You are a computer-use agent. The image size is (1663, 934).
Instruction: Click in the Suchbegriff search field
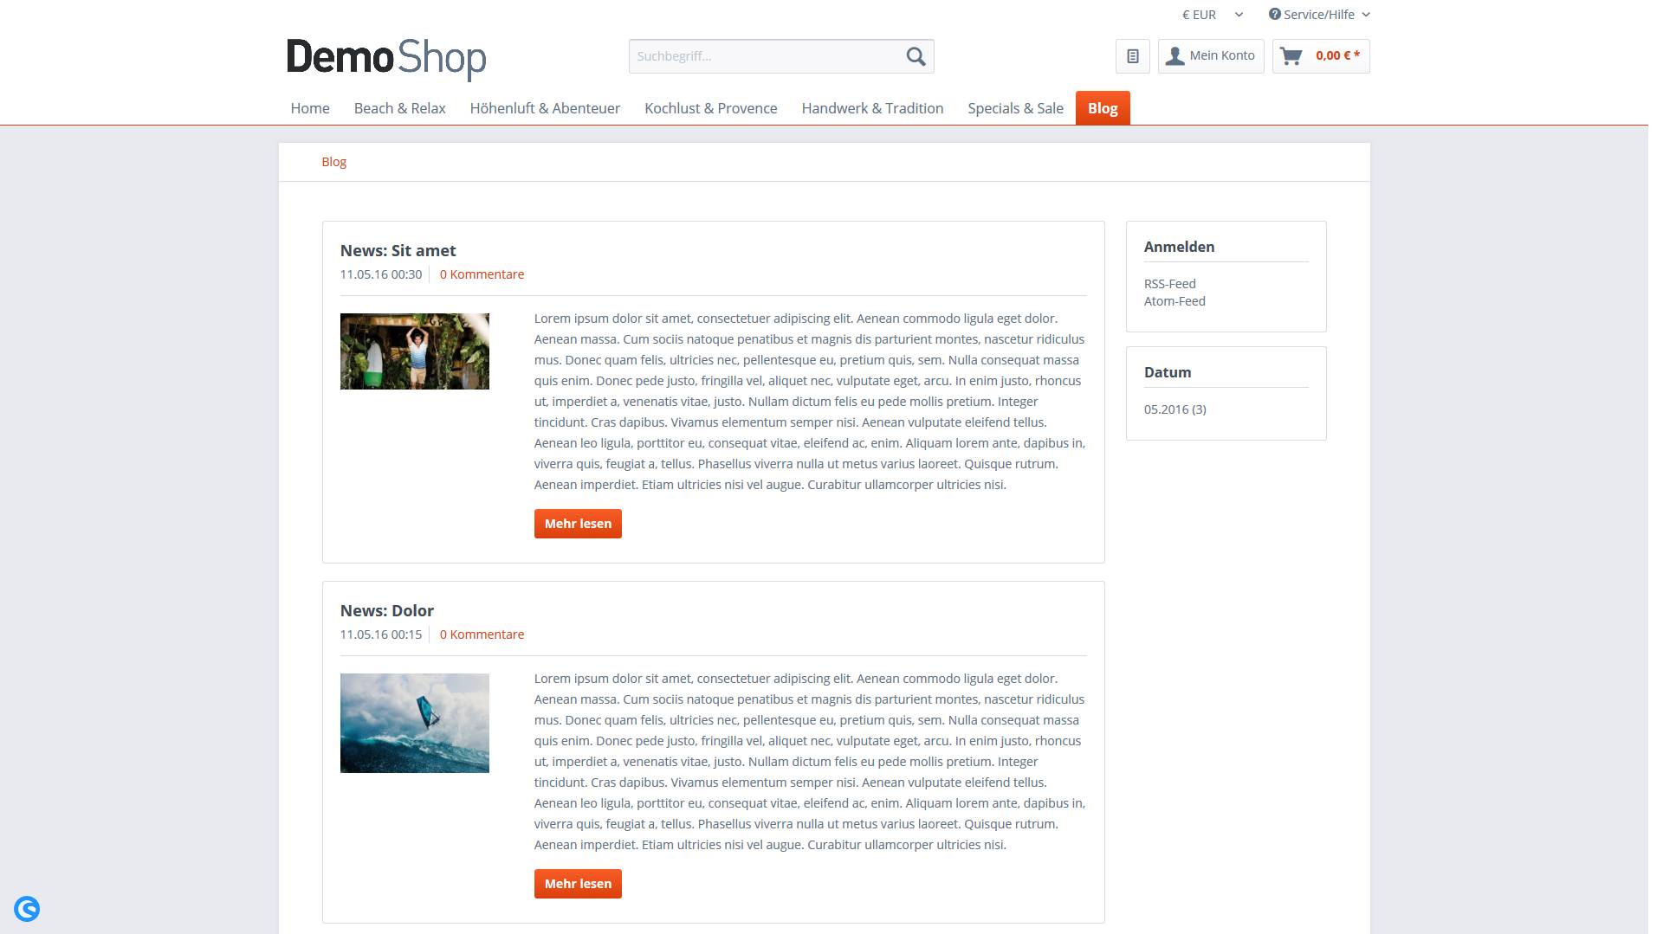[x=764, y=56]
